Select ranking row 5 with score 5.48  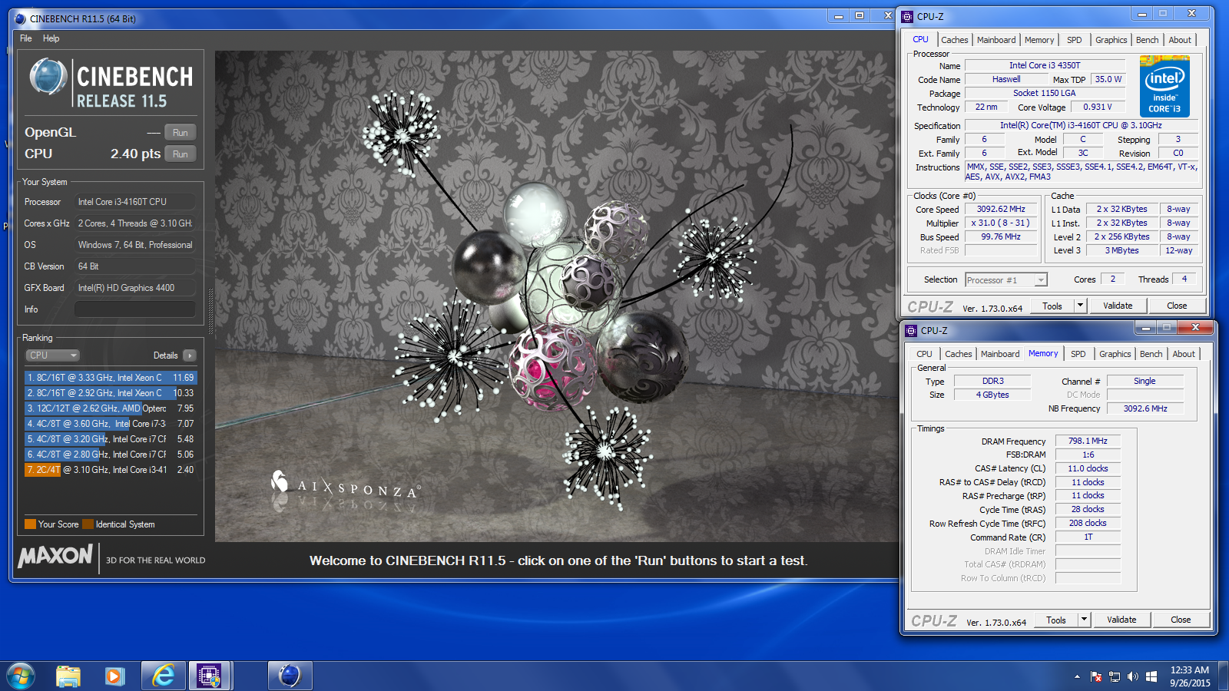tap(111, 439)
